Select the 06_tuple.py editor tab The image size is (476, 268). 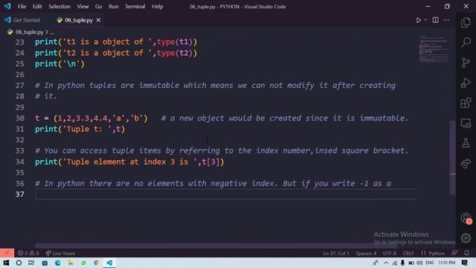click(x=79, y=20)
